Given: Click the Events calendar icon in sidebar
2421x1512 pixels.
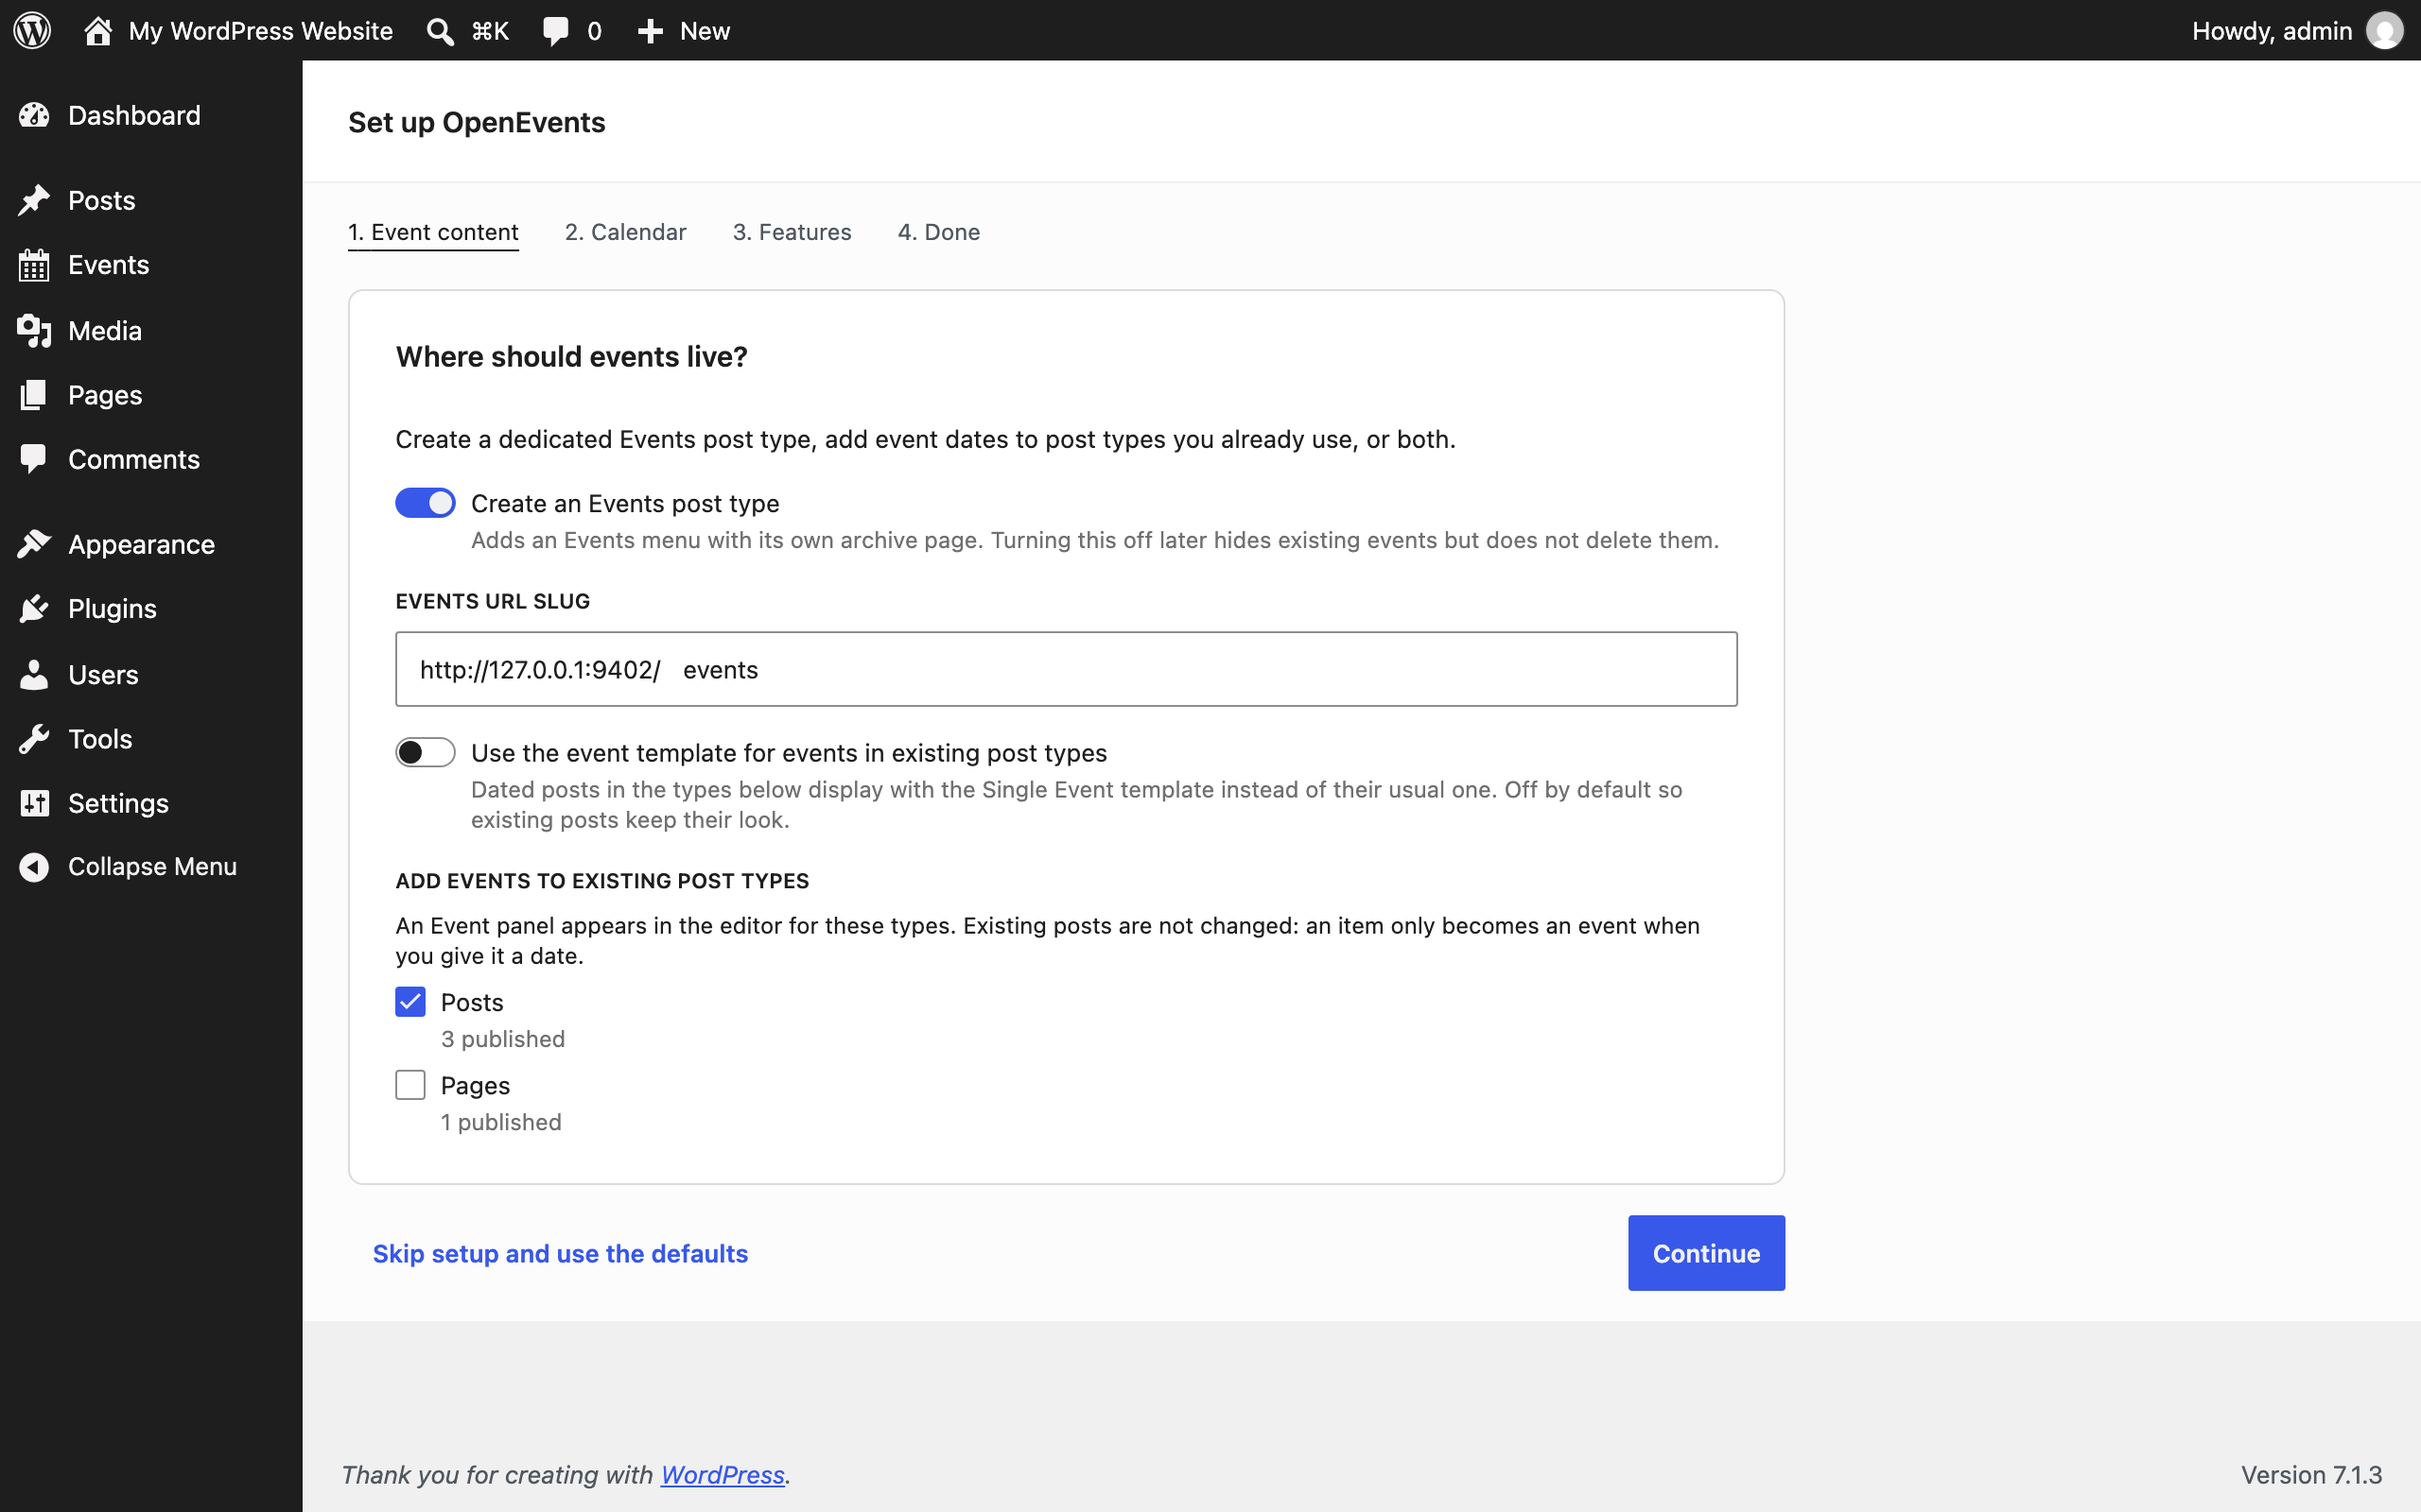Looking at the screenshot, I should pos(34,265).
